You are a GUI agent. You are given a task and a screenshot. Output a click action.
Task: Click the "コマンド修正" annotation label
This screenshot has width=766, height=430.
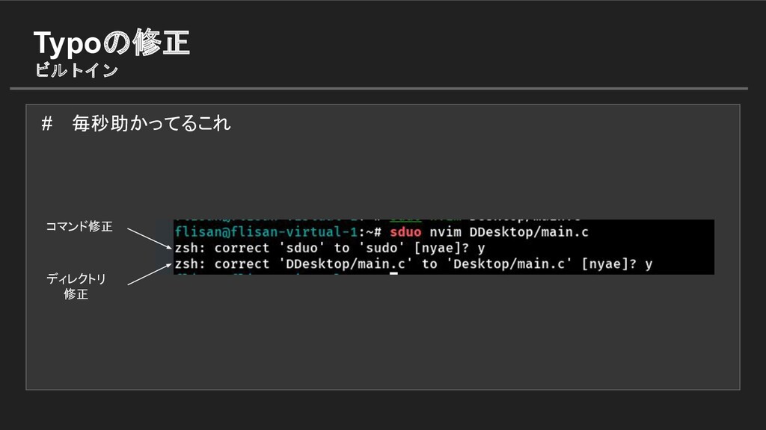(79, 226)
